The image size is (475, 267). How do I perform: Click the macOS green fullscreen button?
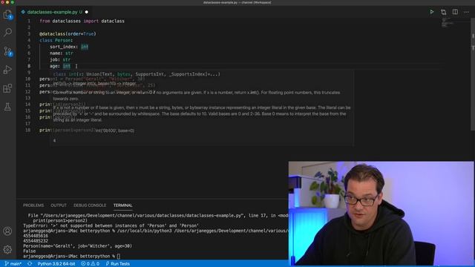coord(13,2)
